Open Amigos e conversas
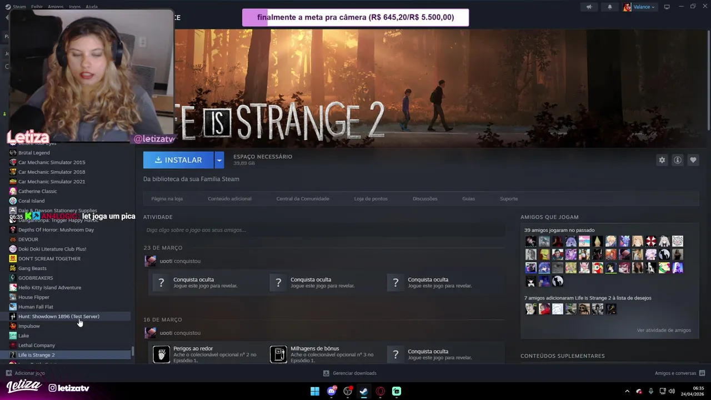This screenshot has width=711, height=400. pyautogui.click(x=680, y=373)
